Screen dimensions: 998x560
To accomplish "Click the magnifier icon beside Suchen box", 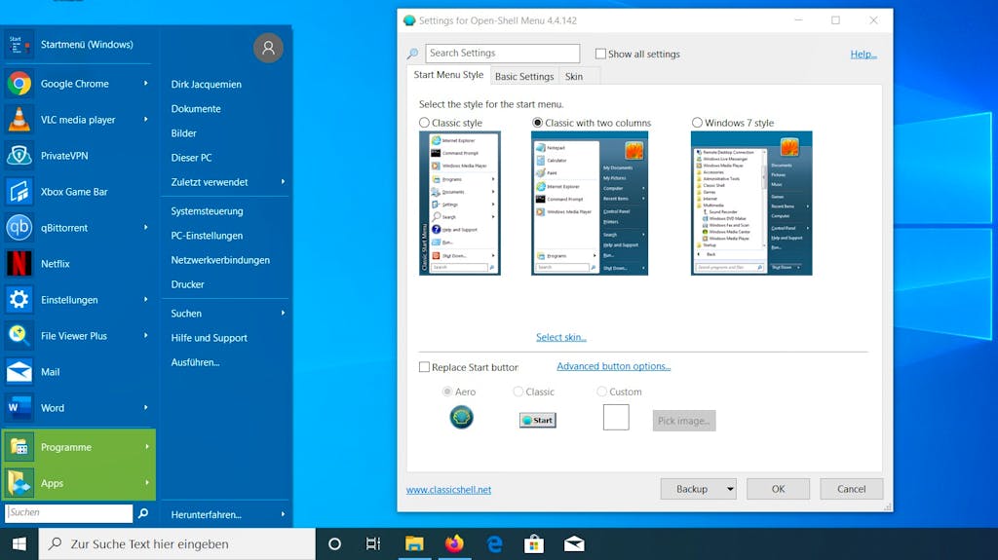I will click(143, 513).
